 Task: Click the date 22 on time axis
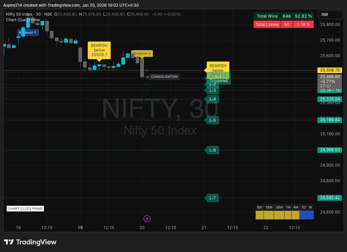266,227
